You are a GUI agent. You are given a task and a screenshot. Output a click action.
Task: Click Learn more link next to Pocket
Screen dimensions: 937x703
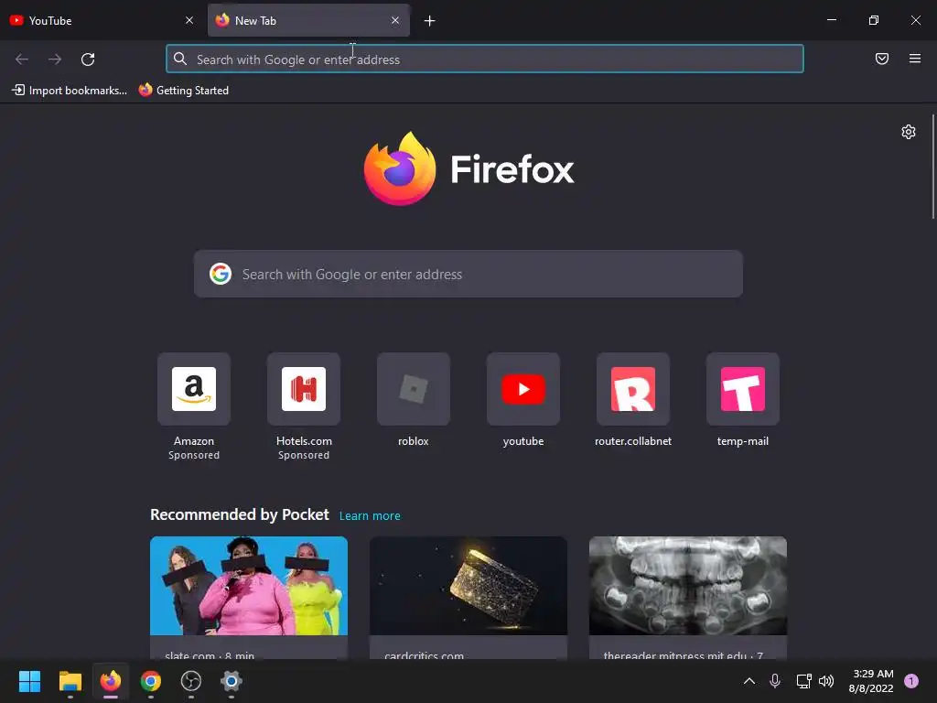point(370,516)
